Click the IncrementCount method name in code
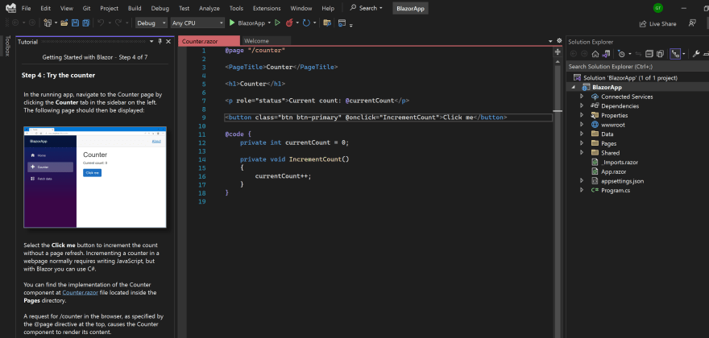The width and height of the screenshot is (709, 338). 315,159
